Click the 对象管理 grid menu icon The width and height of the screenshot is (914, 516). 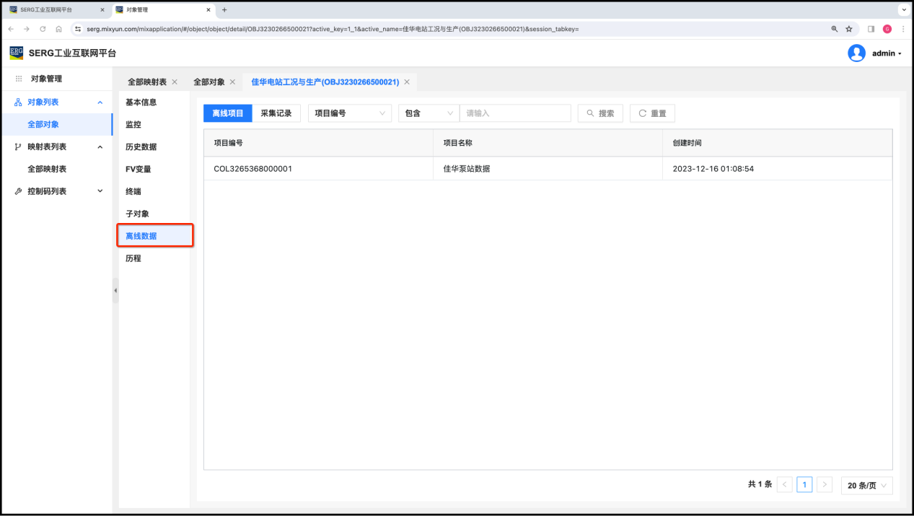pyautogui.click(x=19, y=79)
